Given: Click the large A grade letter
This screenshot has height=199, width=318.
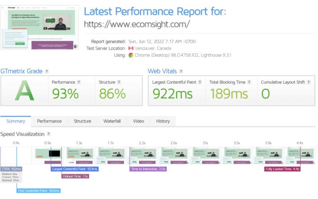Looking at the screenshot, I should (25, 91).
